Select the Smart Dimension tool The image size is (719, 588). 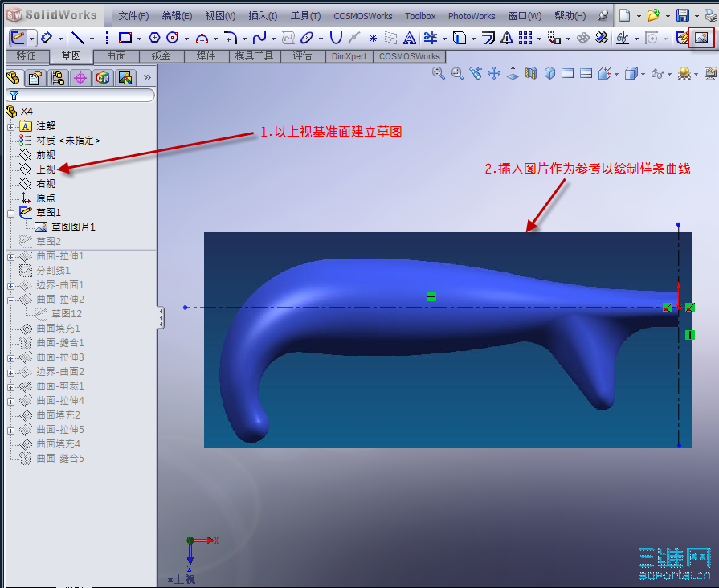pos(47,38)
